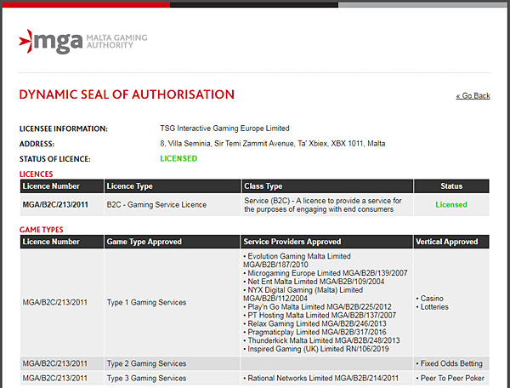Click the Vertical Approved column header
The image size is (510, 388).
point(450,242)
